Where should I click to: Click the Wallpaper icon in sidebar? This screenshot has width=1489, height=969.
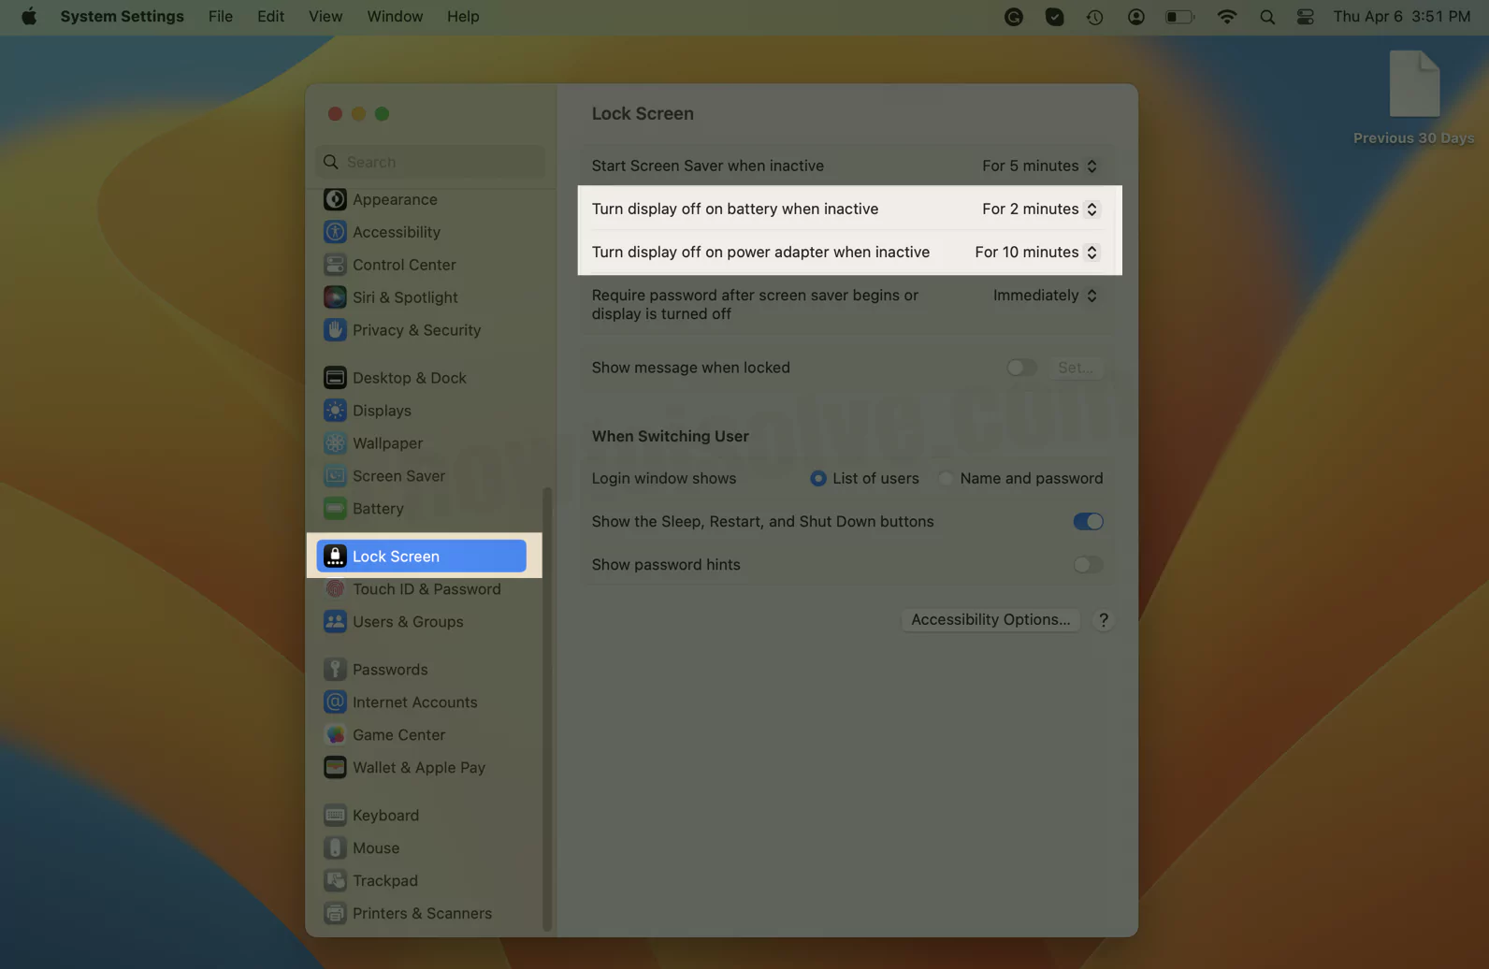[x=335, y=443]
